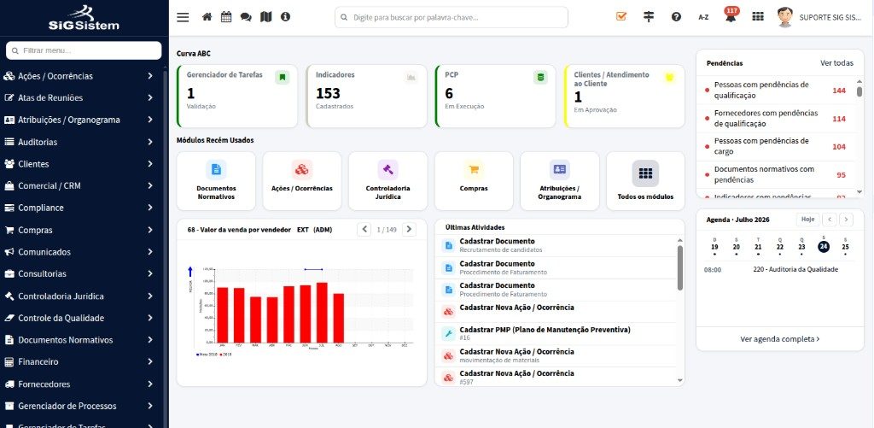The width and height of the screenshot is (874, 428).
Task: Open Controladoria Jurídica recent module card
Action: (388, 181)
